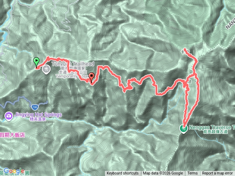Click the Route 14 highway shield
Image resolution: width=235 pixels, height=176 pixels.
(35, 107)
